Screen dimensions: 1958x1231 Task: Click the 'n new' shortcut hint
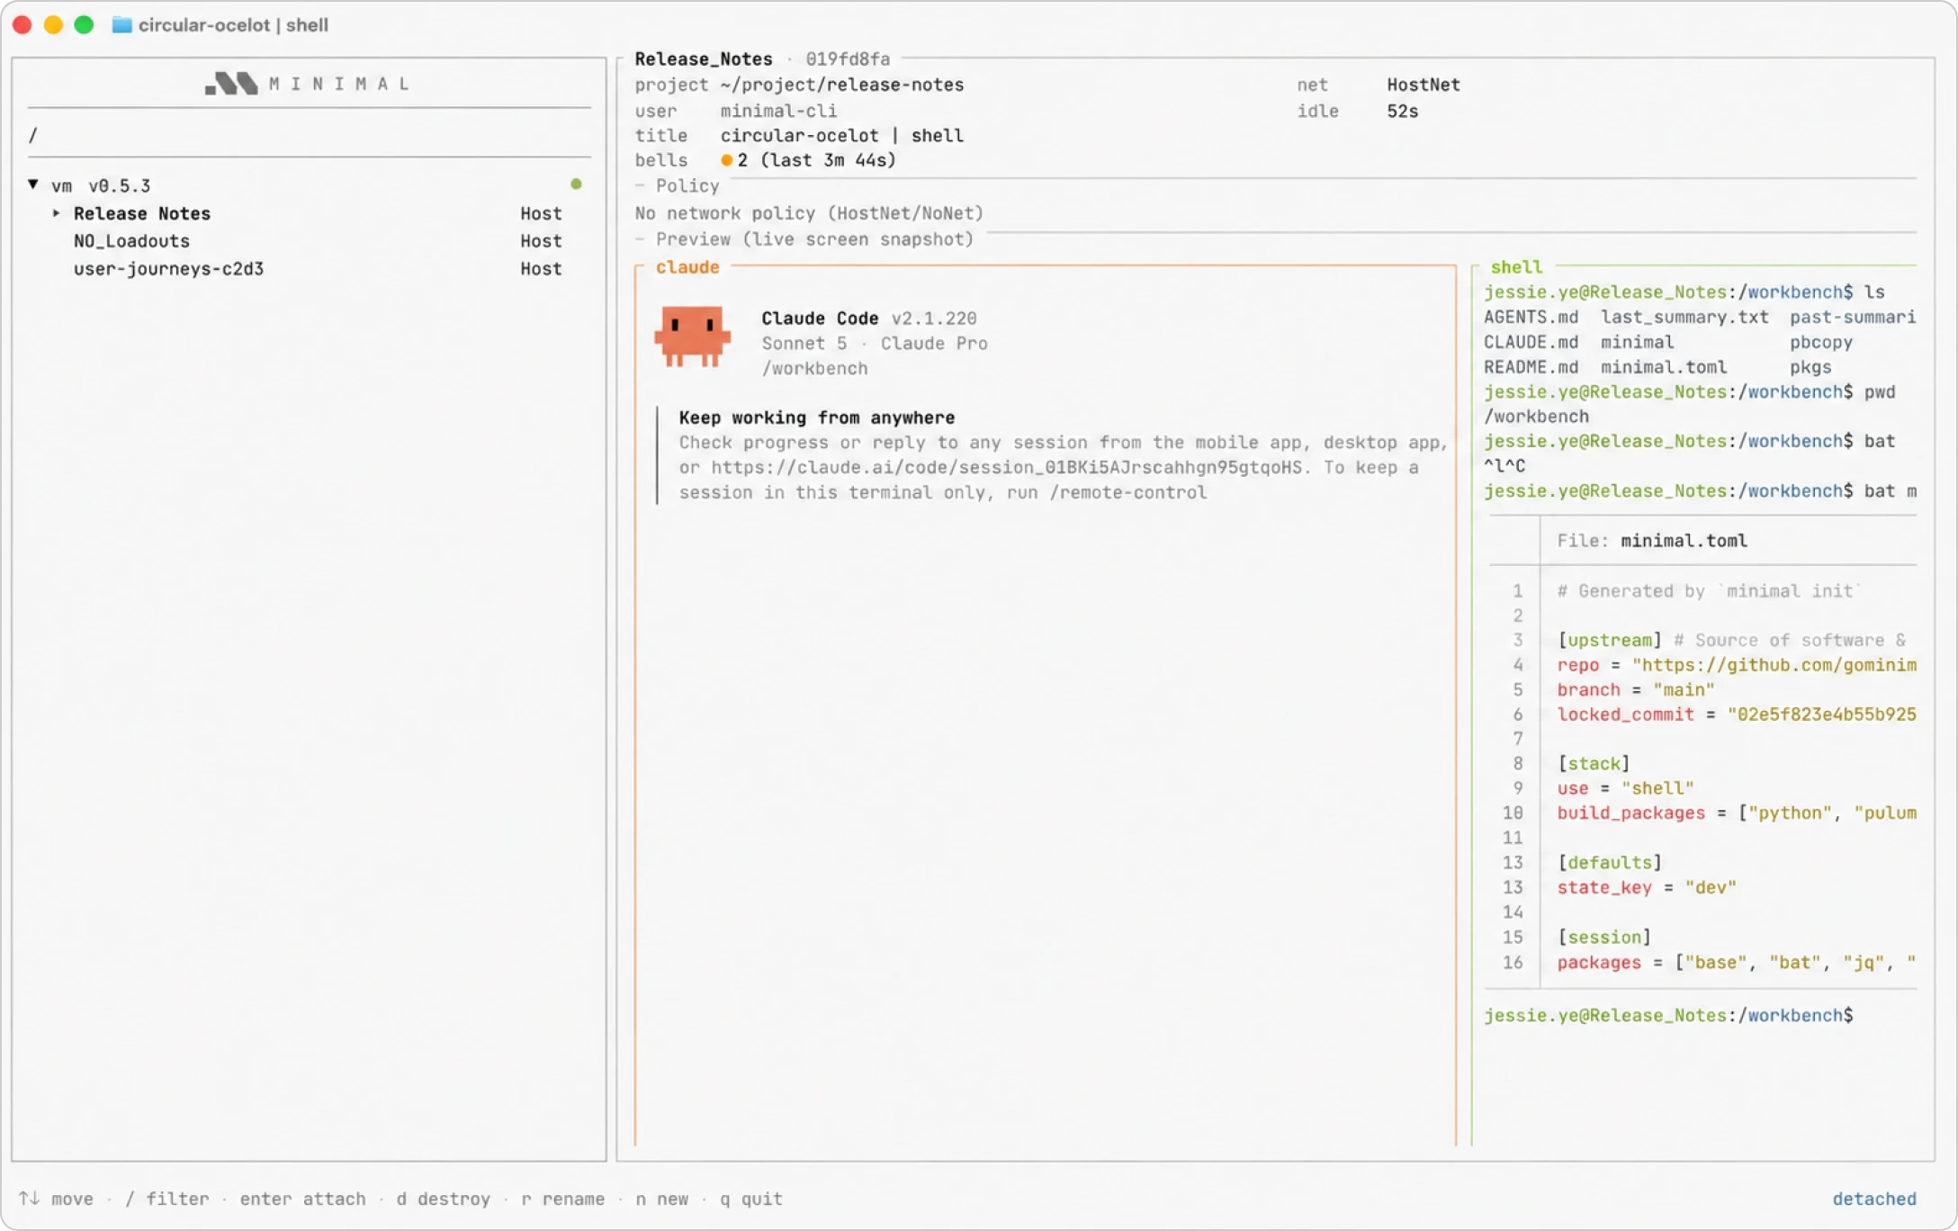pyautogui.click(x=661, y=1199)
